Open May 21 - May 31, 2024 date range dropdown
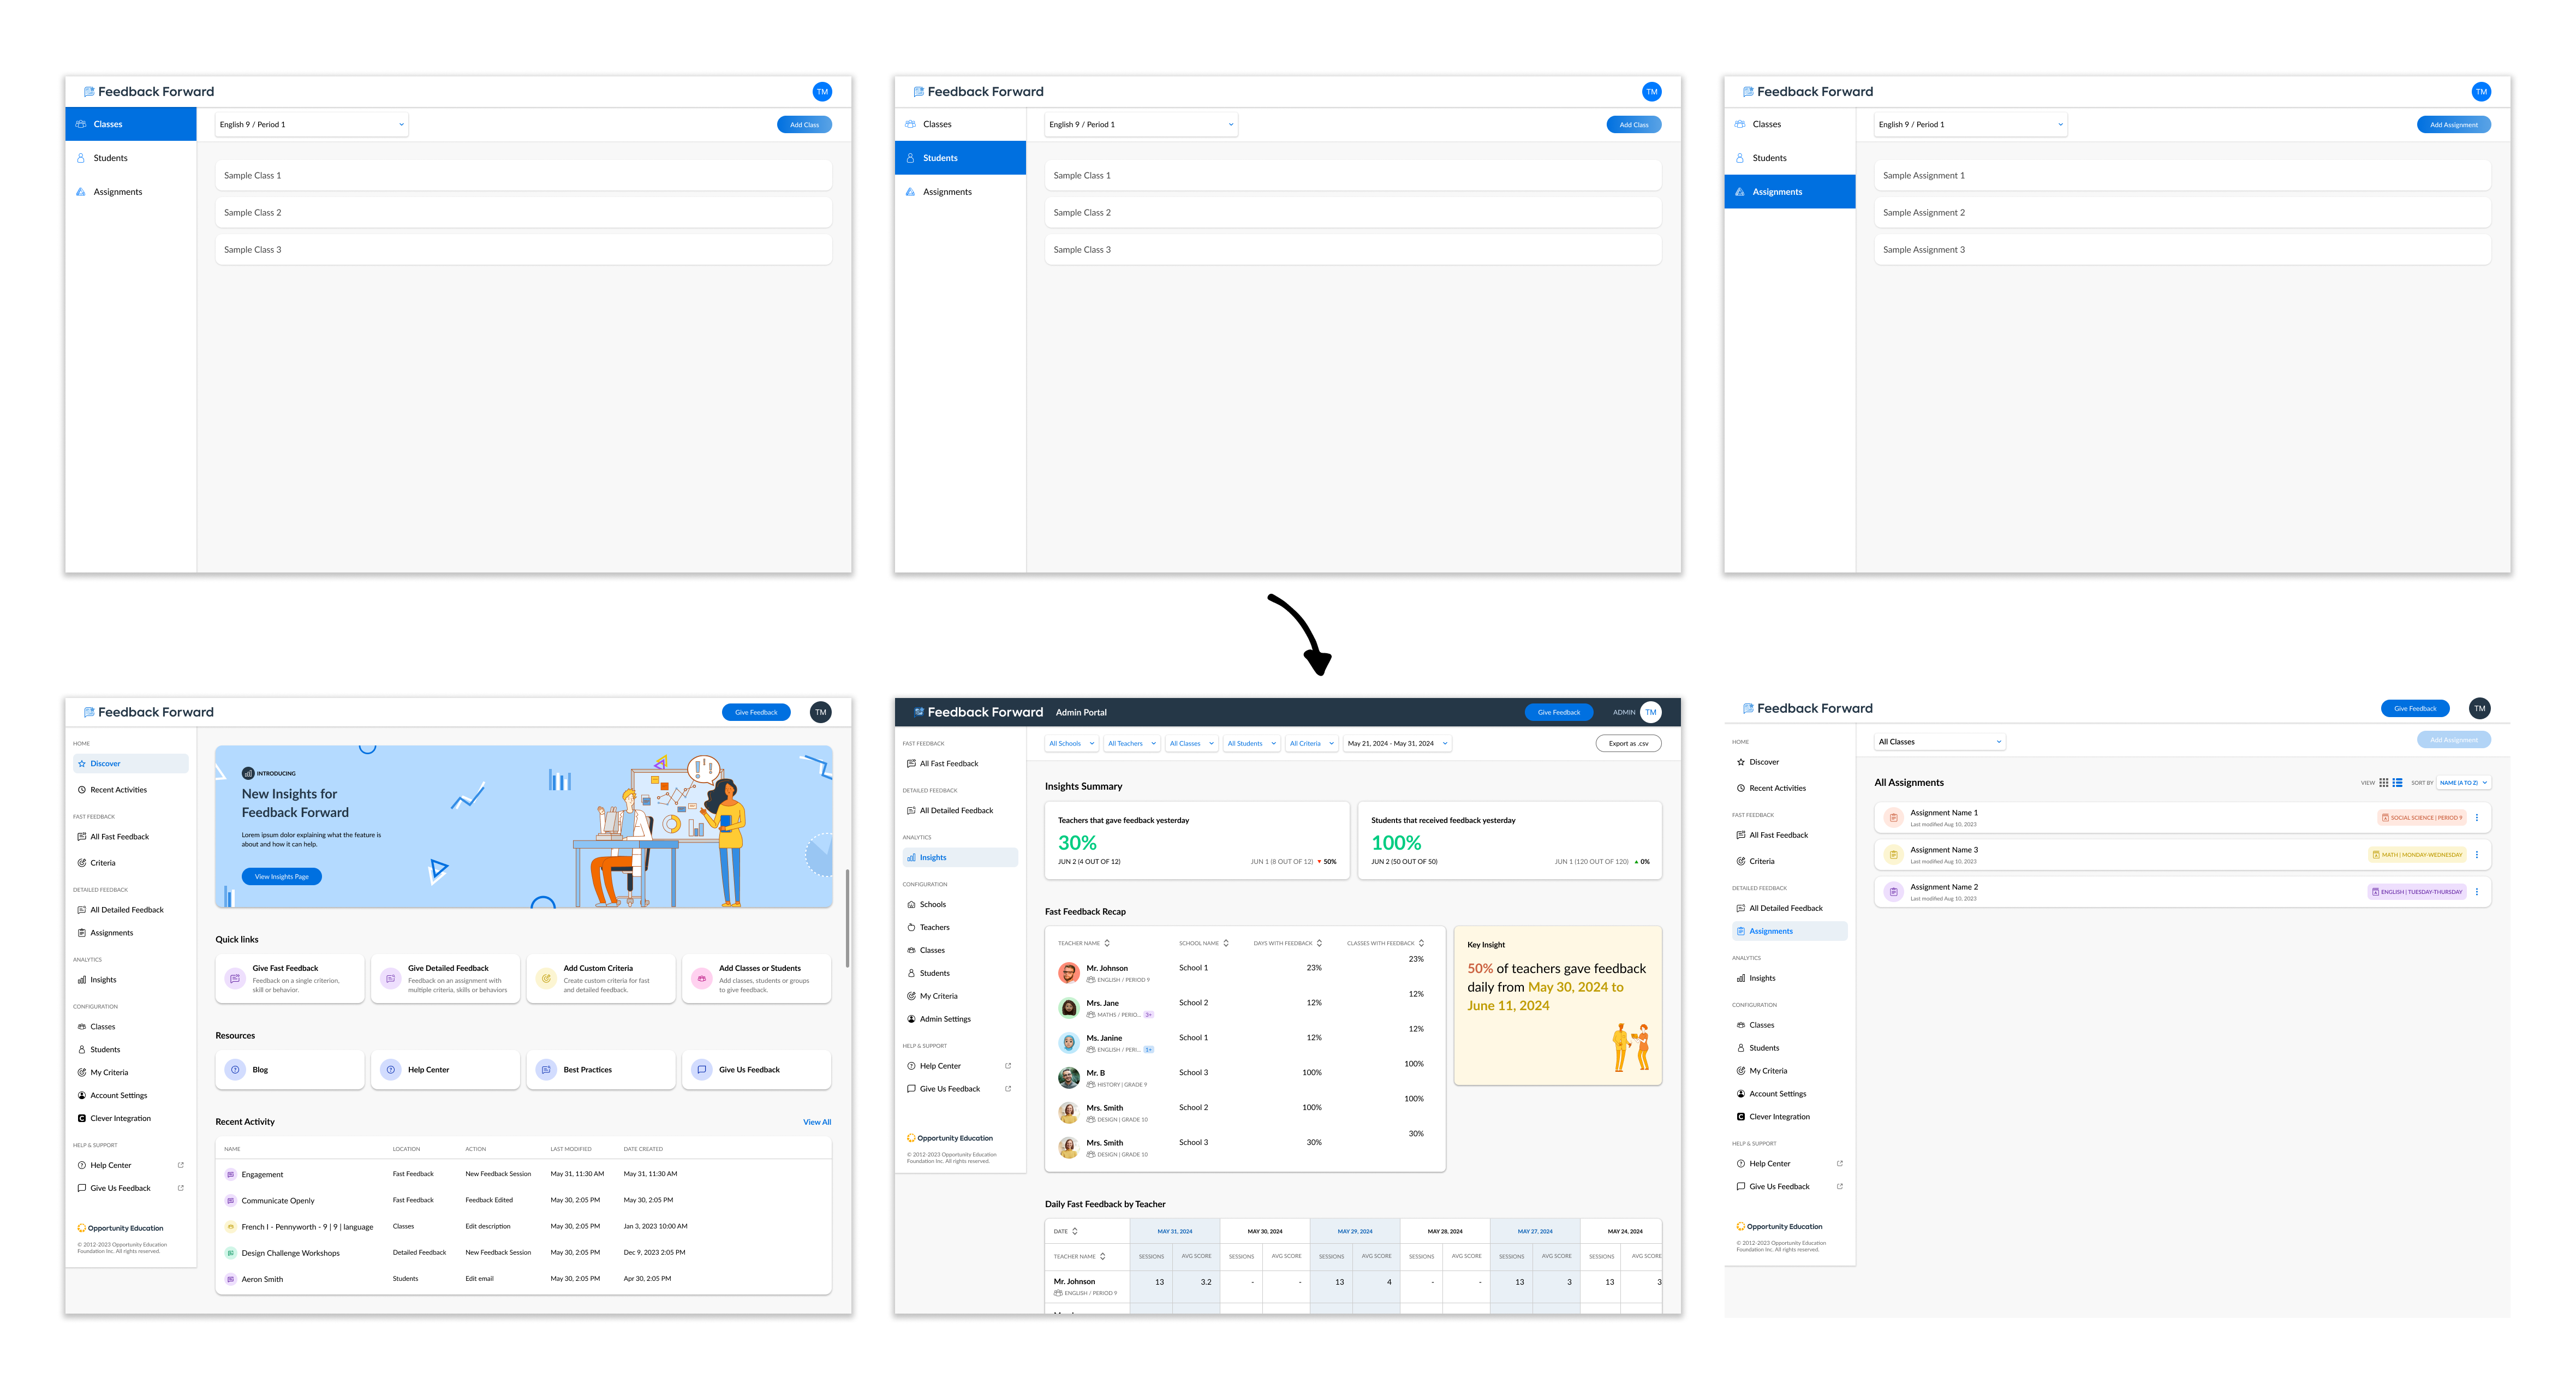This screenshot has height=1390, width=2576. [1396, 743]
